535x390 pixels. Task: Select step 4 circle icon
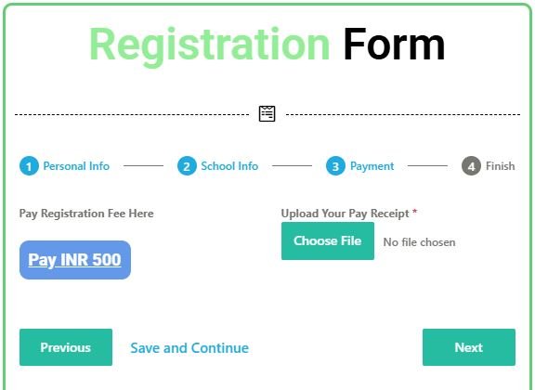471,166
